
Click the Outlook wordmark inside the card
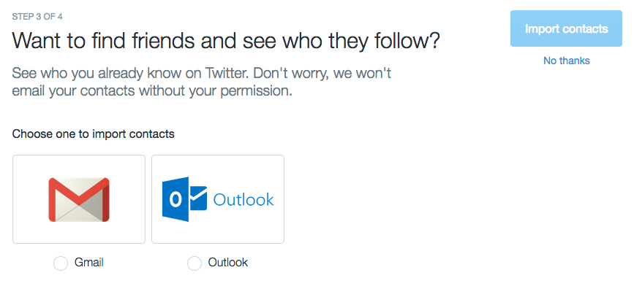coord(243,200)
